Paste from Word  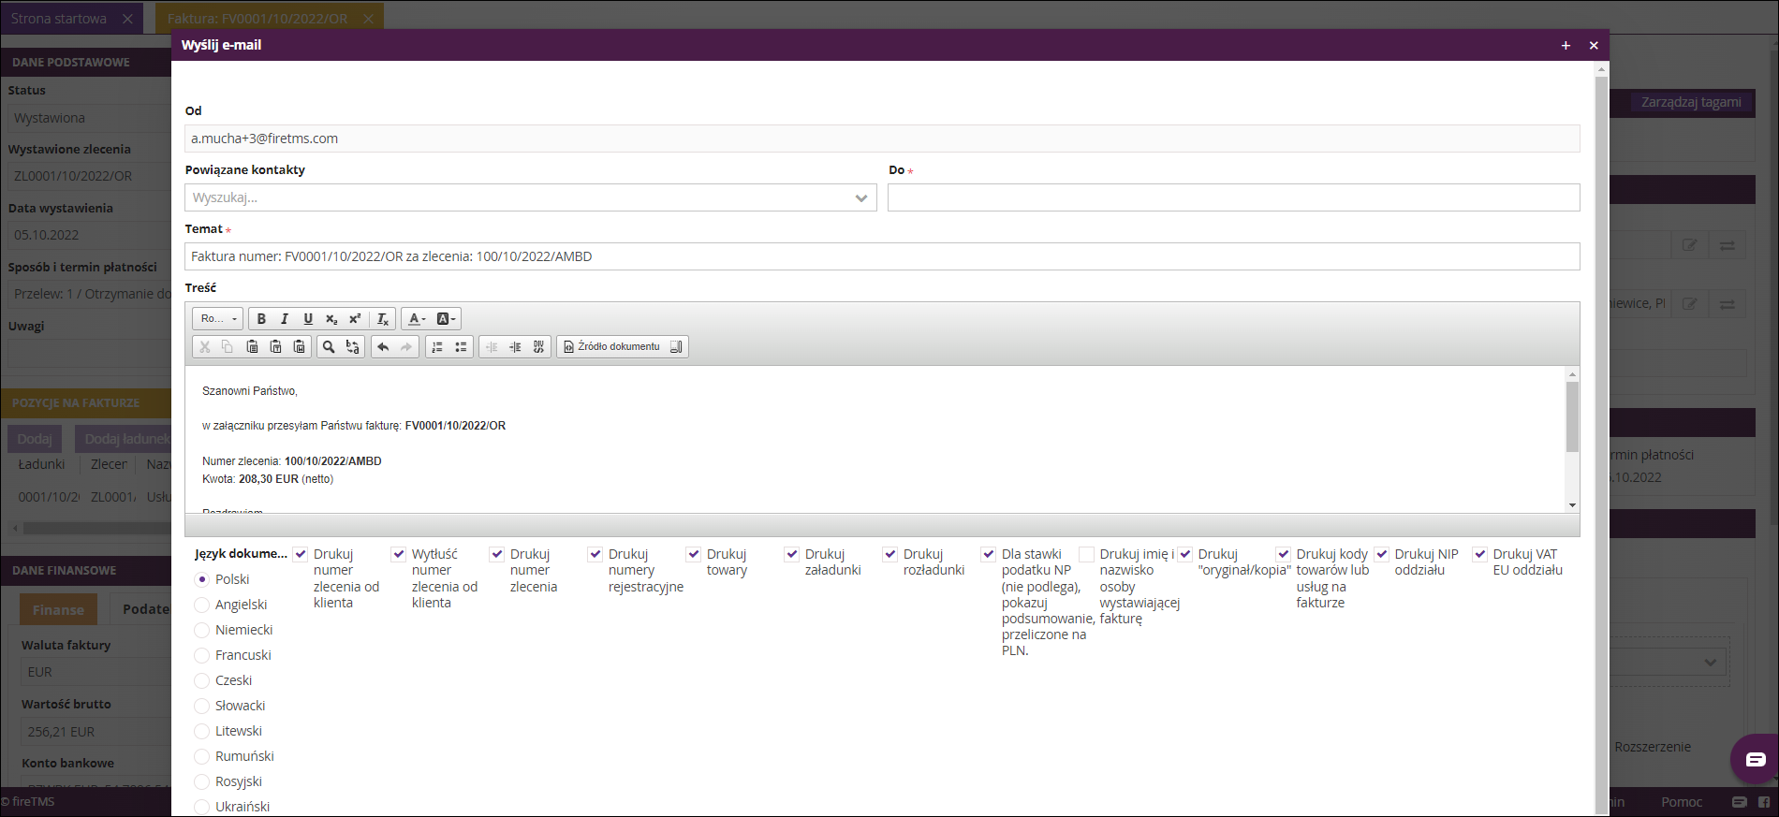(x=299, y=346)
